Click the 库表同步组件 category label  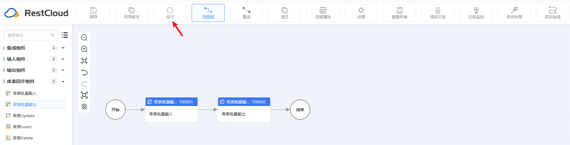click(21, 81)
